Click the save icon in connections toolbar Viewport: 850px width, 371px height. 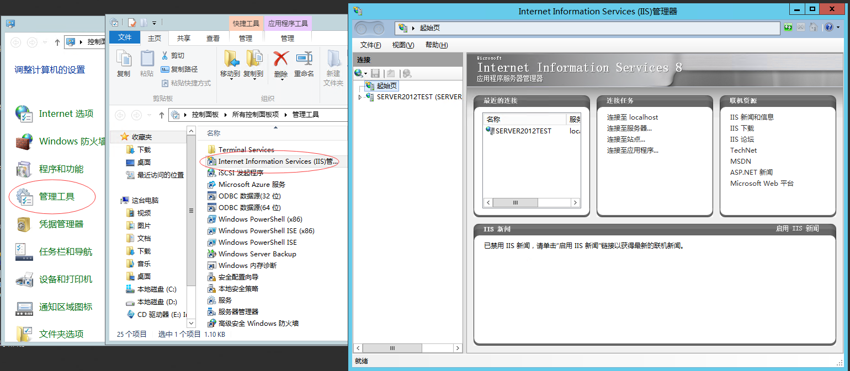375,73
